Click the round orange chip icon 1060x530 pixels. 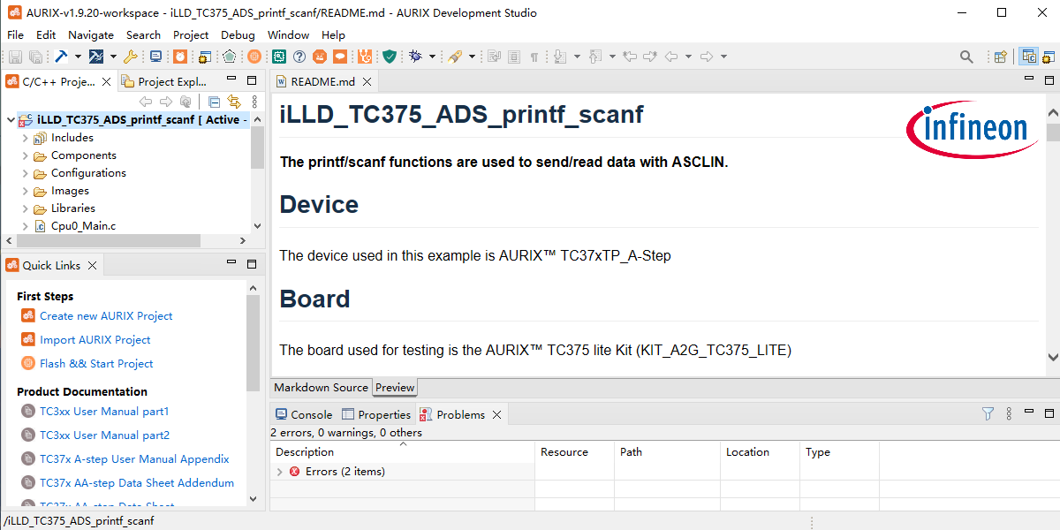[254, 57]
